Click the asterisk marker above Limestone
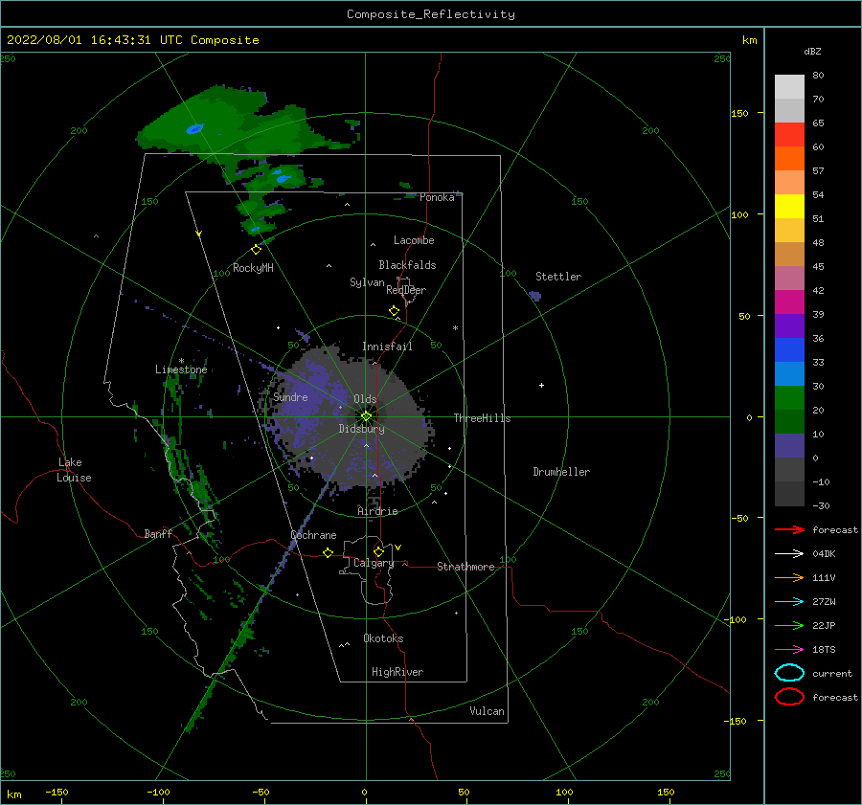862x805 pixels. (181, 361)
